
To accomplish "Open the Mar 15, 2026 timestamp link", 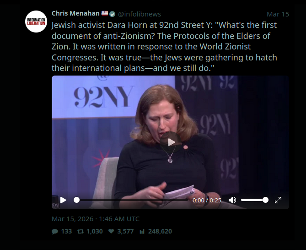I will (x=96, y=219).
